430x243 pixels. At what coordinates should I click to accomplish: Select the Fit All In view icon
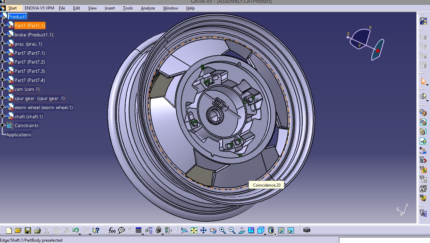194,230
